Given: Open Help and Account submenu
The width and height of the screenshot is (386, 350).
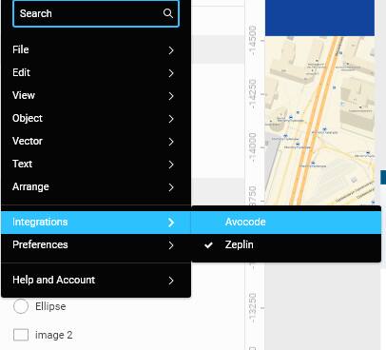Looking at the screenshot, I should point(96,281).
